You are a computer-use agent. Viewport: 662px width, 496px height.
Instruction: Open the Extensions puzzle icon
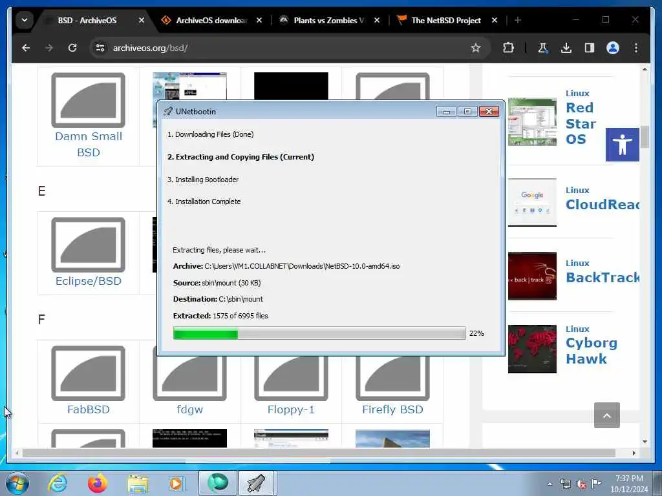point(508,48)
